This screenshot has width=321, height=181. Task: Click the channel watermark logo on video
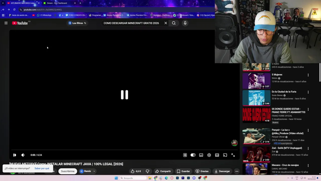click(x=234, y=143)
